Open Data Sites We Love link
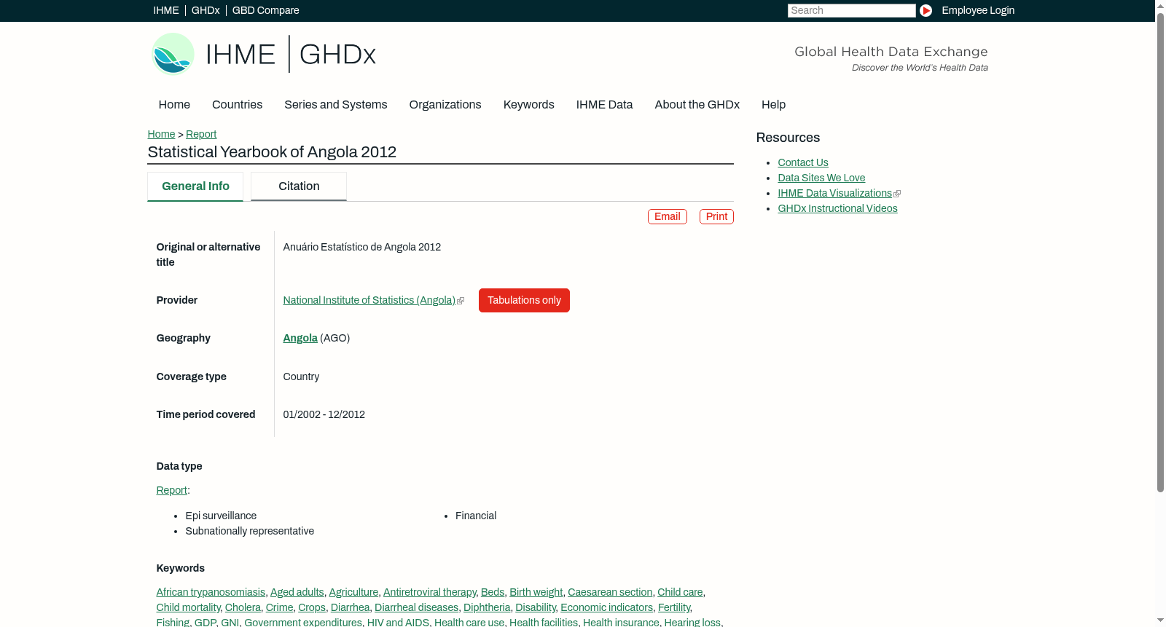Viewport: 1166px width, 627px height. pyautogui.click(x=821, y=178)
